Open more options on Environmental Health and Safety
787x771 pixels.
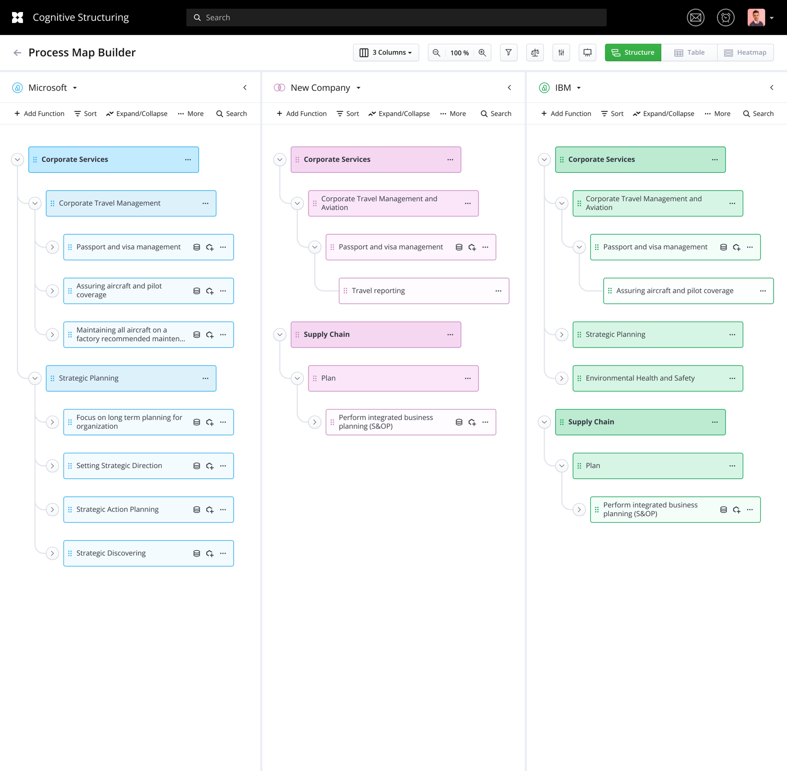pos(732,378)
